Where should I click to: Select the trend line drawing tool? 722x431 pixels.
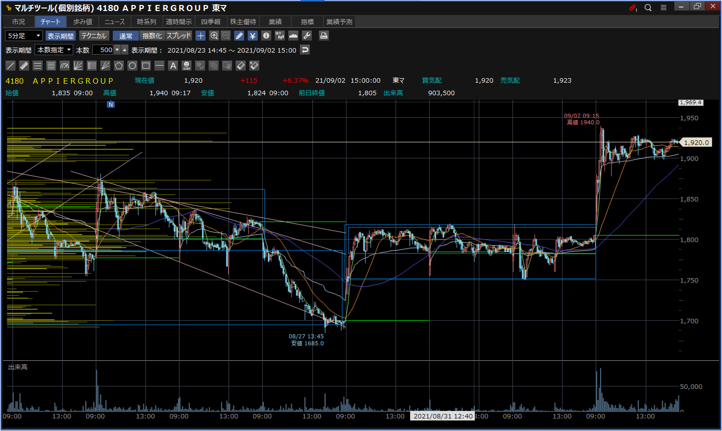[11, 66]
